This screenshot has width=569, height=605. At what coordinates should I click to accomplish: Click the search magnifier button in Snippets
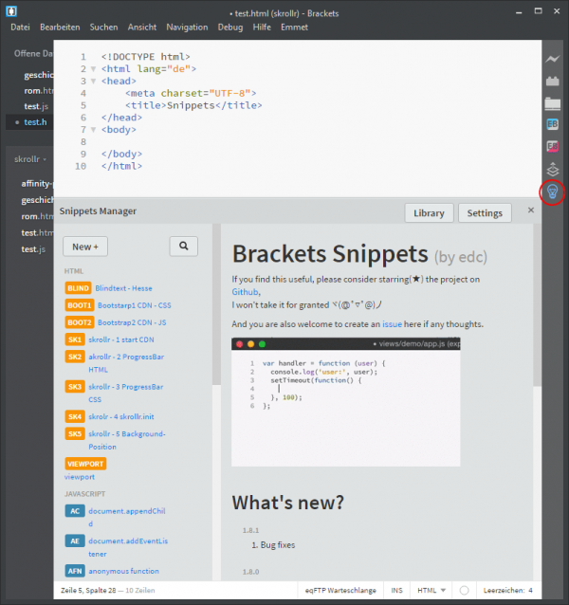pyautogui.click(x=184, y=247)
